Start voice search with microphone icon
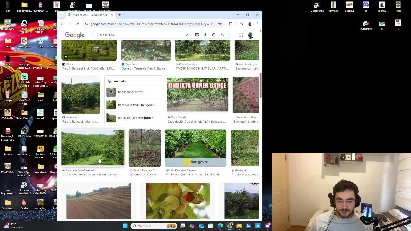The image size is (411, 231). [x=205, y=35]
